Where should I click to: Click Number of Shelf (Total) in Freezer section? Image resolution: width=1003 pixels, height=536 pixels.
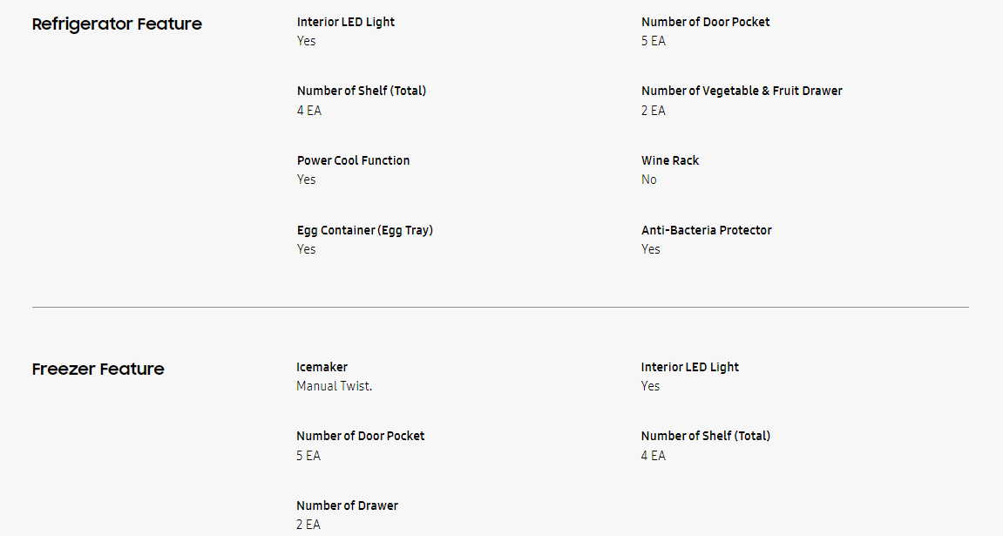705,436
